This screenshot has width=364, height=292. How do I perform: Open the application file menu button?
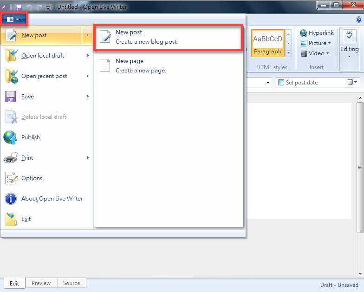(x=13, y=19)
